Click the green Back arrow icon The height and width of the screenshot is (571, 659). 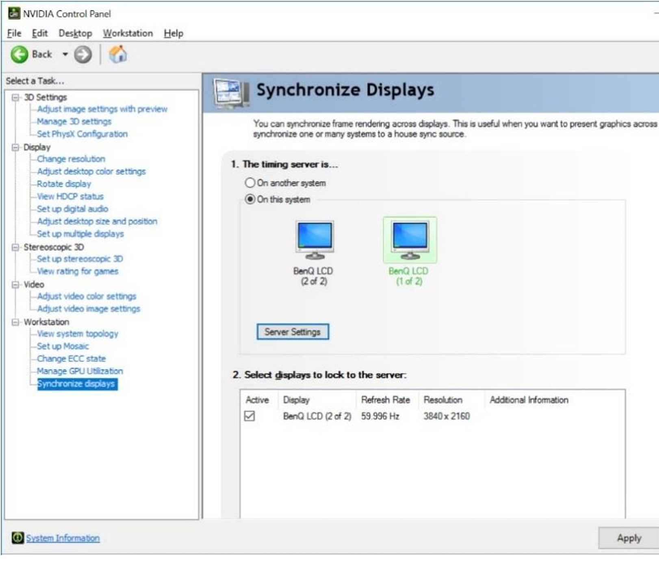coord(19,54)
